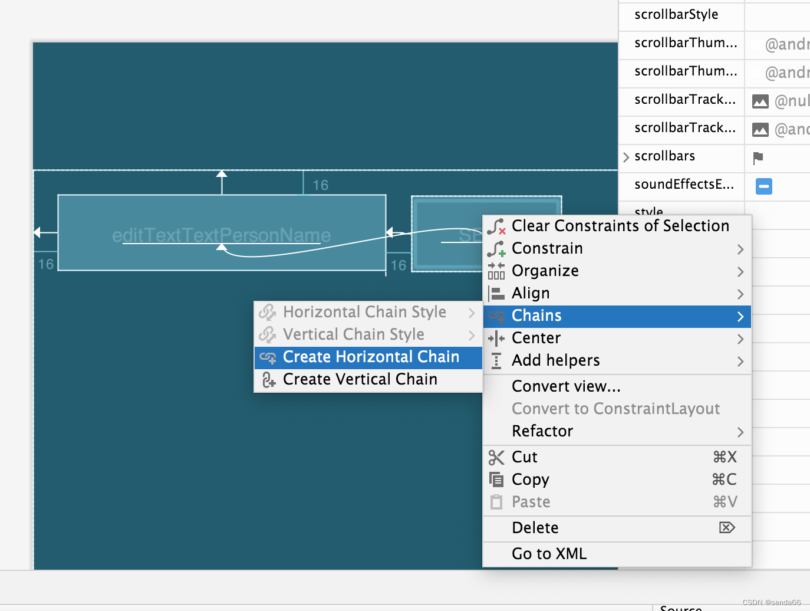Click the Delete key glyph icon
This screenshot has height=611, width=810.
(727, 527)
